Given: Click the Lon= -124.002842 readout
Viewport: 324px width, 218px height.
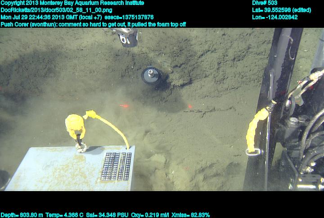Looking at the screenshot, I should [274, 17].
